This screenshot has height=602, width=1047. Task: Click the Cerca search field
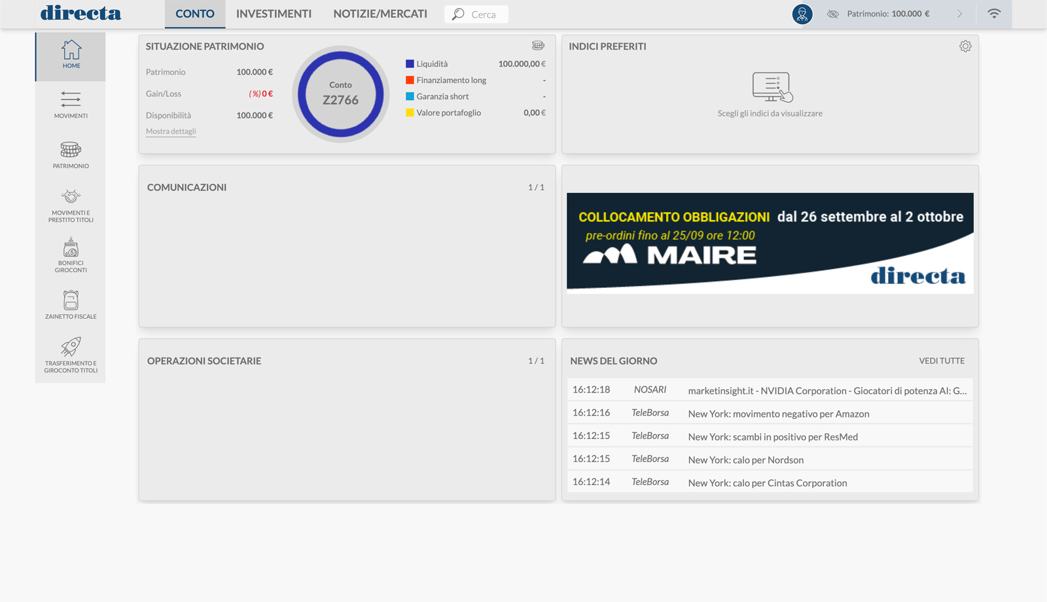483,14
